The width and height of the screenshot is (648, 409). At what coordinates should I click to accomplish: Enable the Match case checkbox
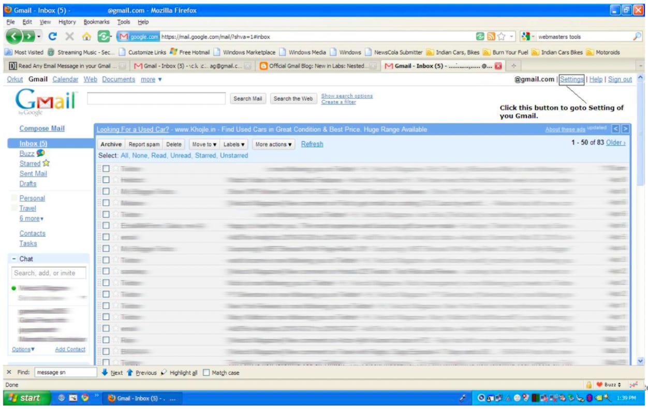tap(207, 373)
